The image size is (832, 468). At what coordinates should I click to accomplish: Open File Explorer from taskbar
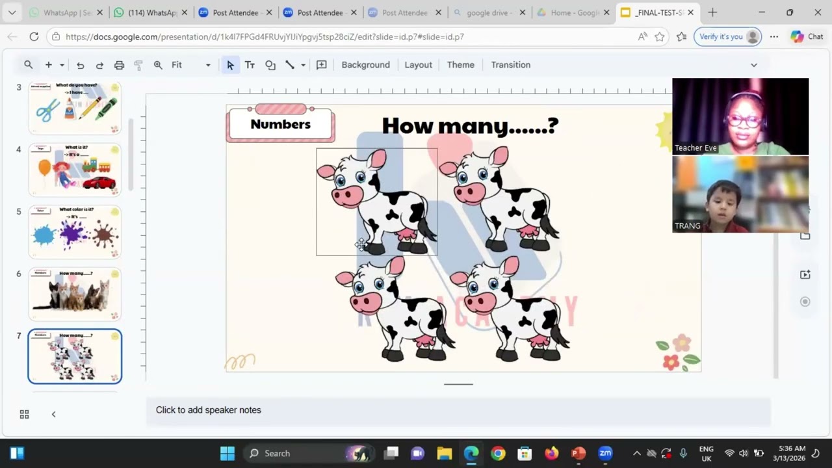(x=444, y=453)
